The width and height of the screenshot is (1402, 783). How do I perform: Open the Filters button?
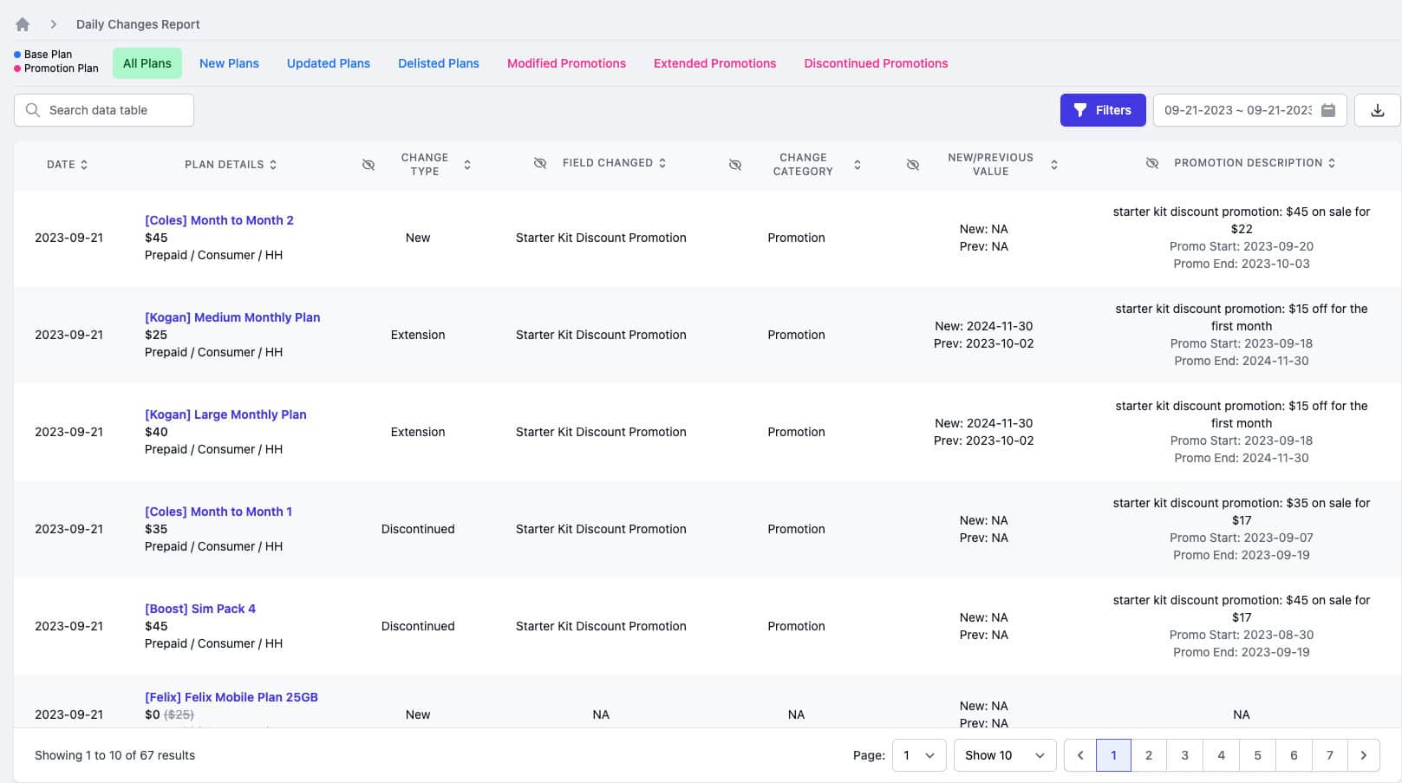click(x=1102, y=110)
